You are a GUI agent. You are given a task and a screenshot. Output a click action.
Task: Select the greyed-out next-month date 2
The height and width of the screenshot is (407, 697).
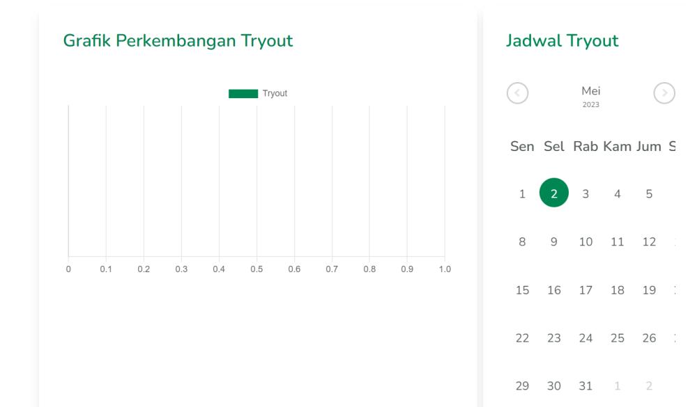pyautogui.click(x=649, y=386)
